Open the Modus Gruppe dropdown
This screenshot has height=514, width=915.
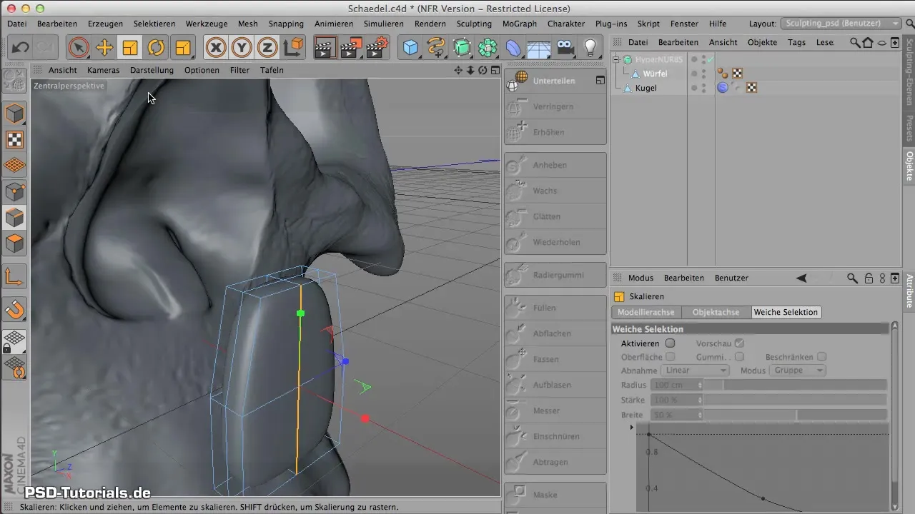tap(798, 371)
